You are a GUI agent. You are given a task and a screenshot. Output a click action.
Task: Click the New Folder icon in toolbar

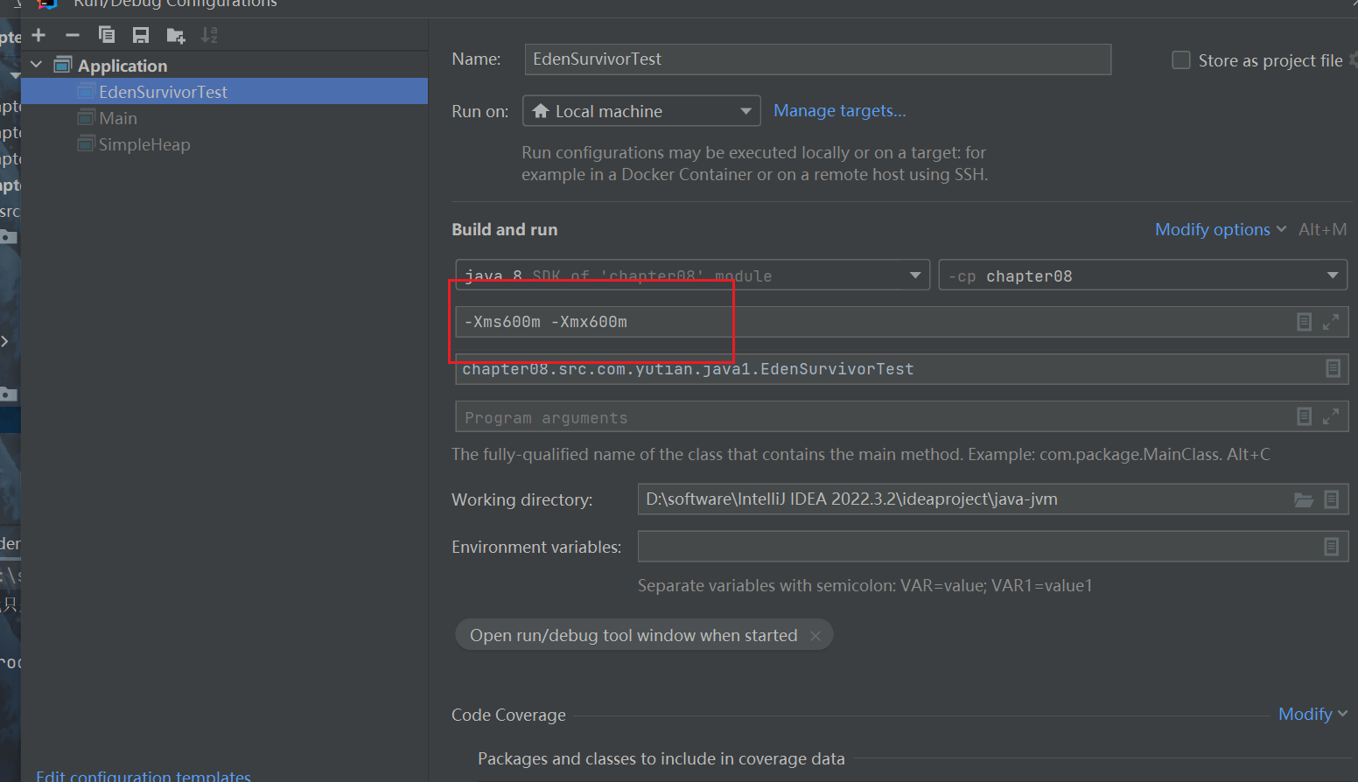point(175,35)
